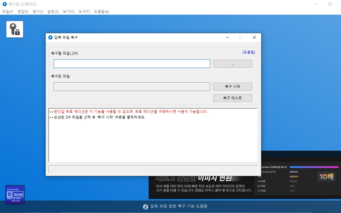Viewport: 341px width, 213px height.
Task: Click the Bandizip logo in main title bar
Action: coord(4,4)
